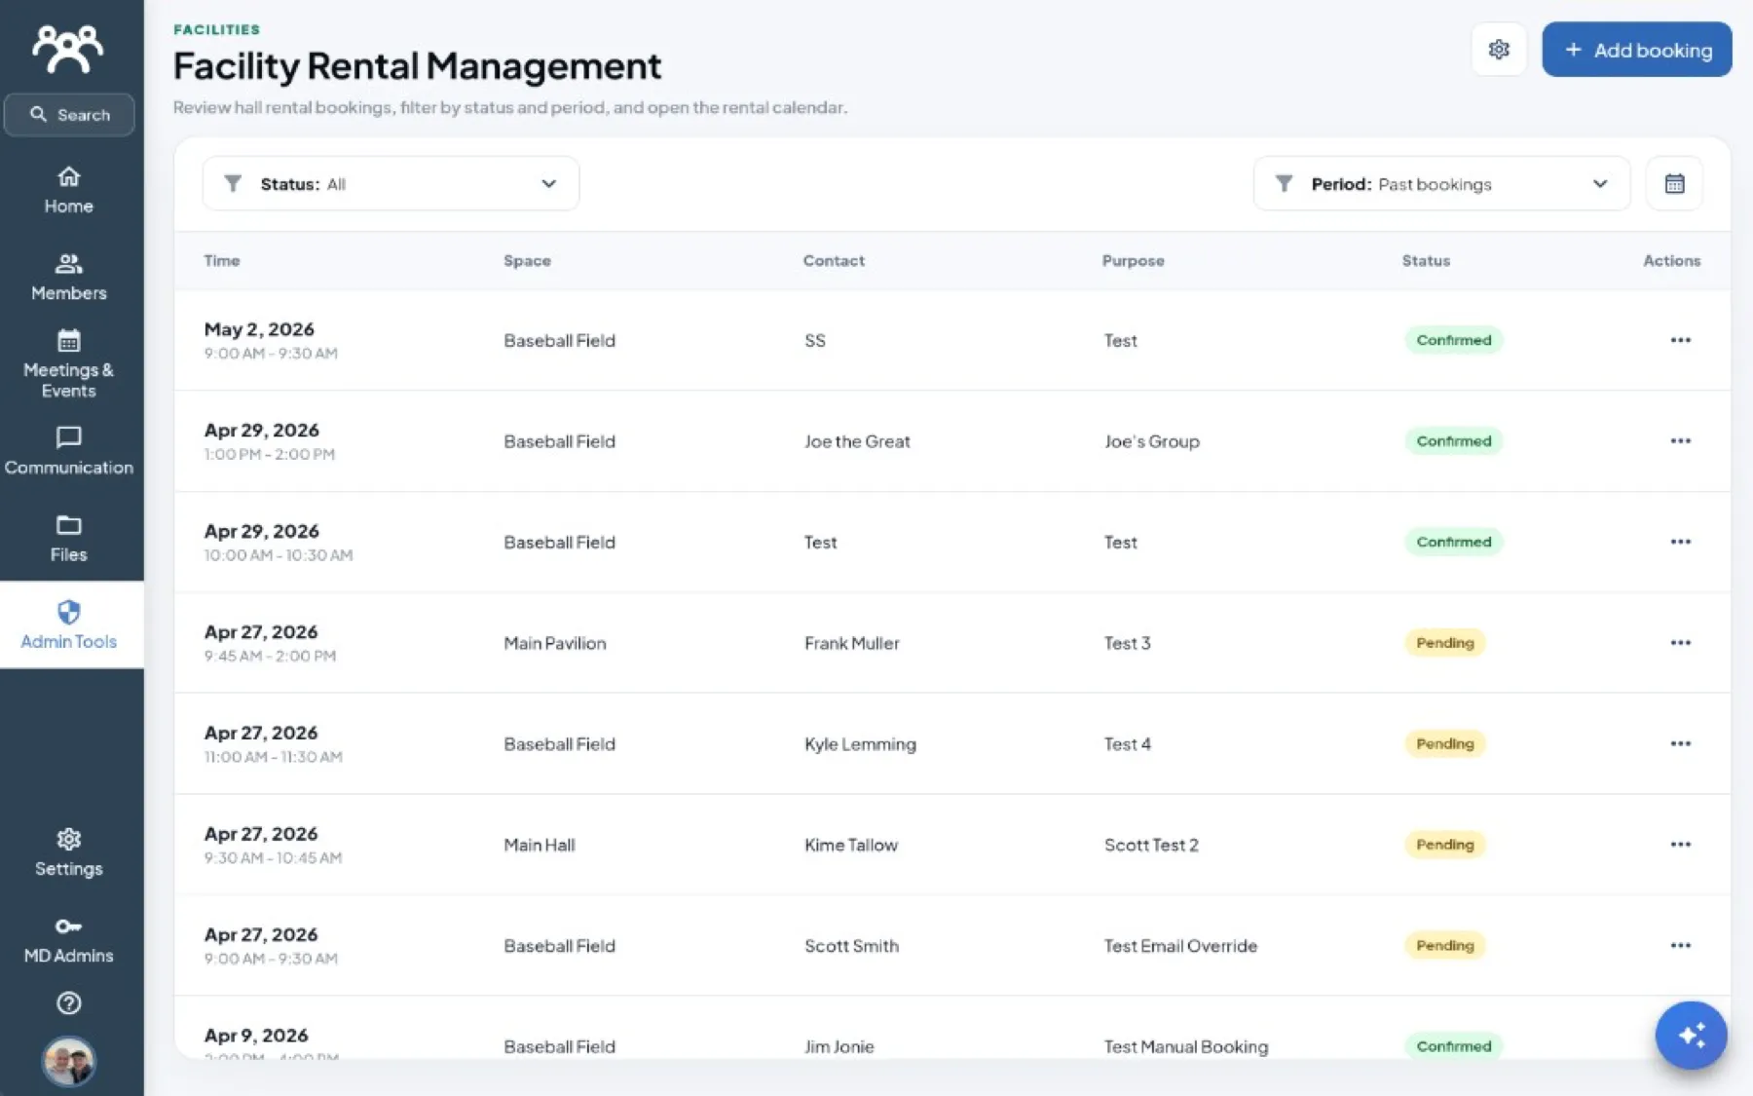Open the user profile avatar

[68, 1061]
